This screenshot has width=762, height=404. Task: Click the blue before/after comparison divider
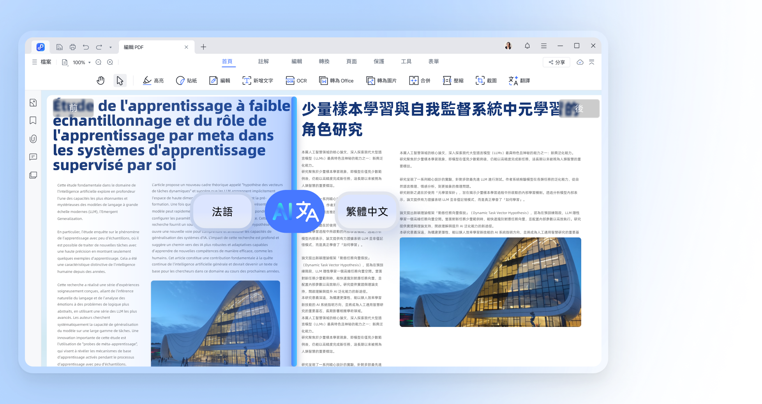[x=294, y=232]
